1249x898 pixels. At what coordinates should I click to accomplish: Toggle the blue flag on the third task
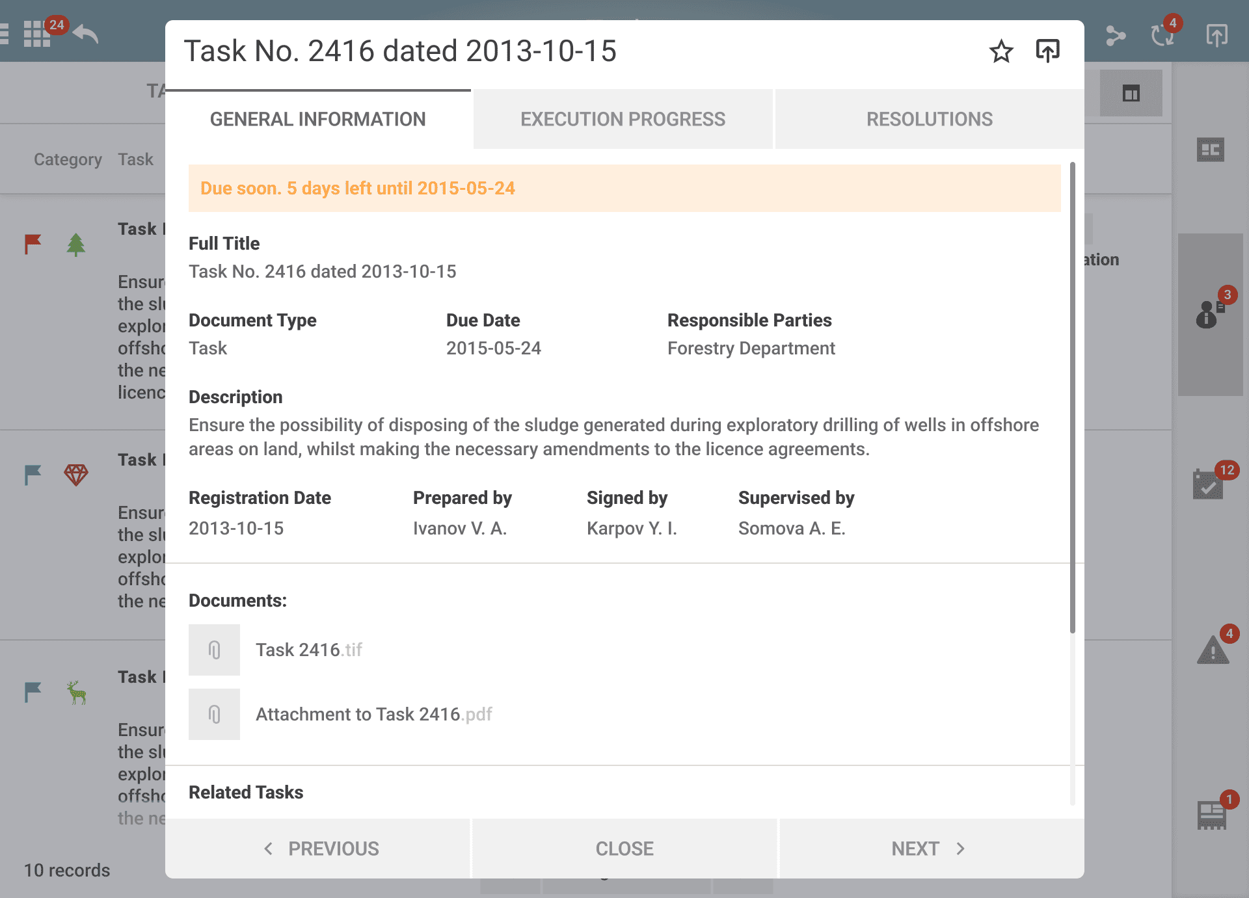33,692
